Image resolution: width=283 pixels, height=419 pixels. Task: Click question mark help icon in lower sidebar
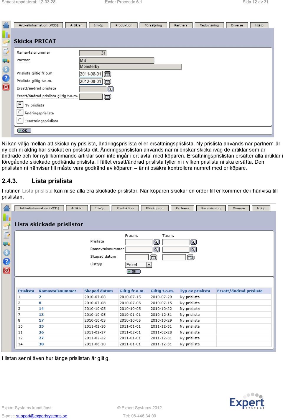[6, 261]
